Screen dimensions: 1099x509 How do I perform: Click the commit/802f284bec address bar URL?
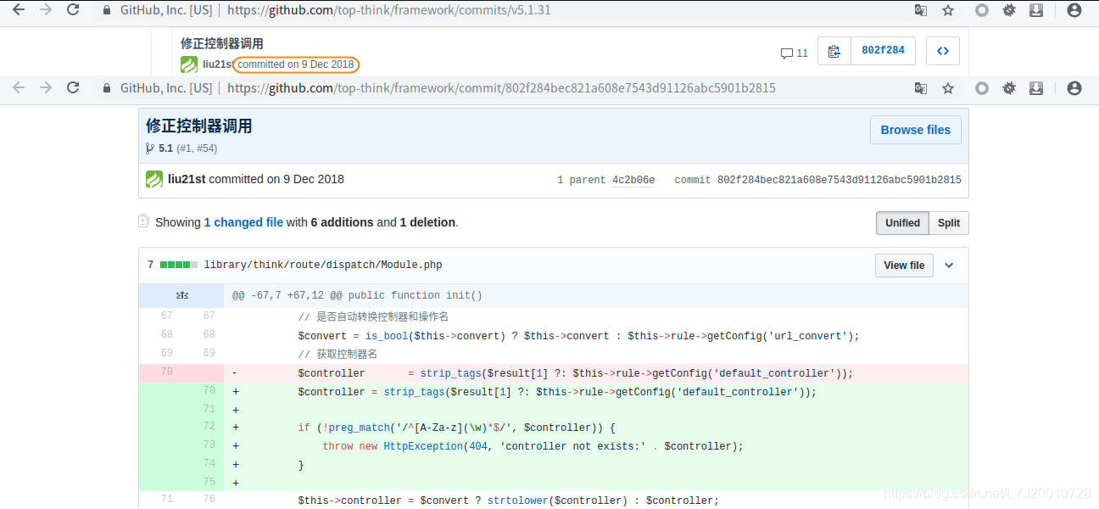click(x=501, y=88)
